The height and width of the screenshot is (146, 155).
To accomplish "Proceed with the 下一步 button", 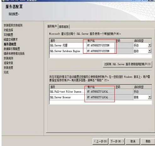I will (x=117, y=141).
